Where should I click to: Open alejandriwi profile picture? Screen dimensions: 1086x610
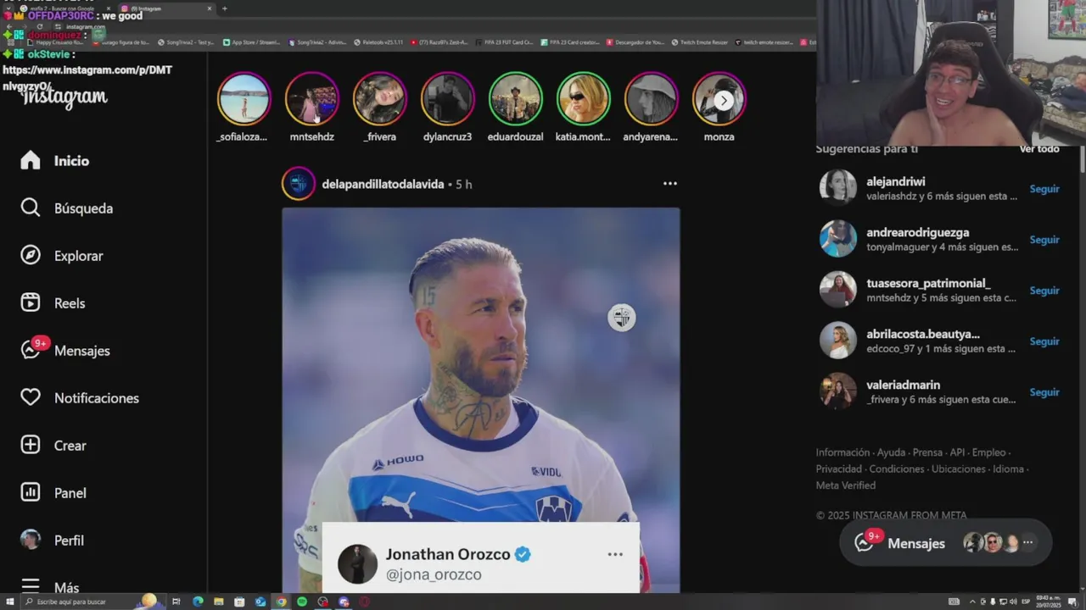tap(837, 188)
